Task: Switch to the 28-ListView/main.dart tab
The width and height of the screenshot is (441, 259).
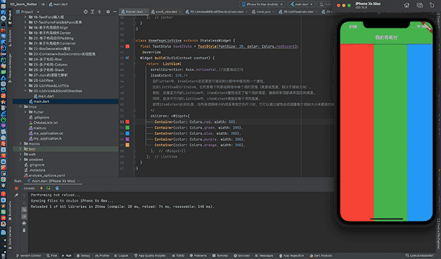Action: (298, 12)
